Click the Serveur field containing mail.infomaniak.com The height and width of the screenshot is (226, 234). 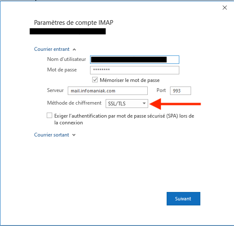tap(108, 91)
